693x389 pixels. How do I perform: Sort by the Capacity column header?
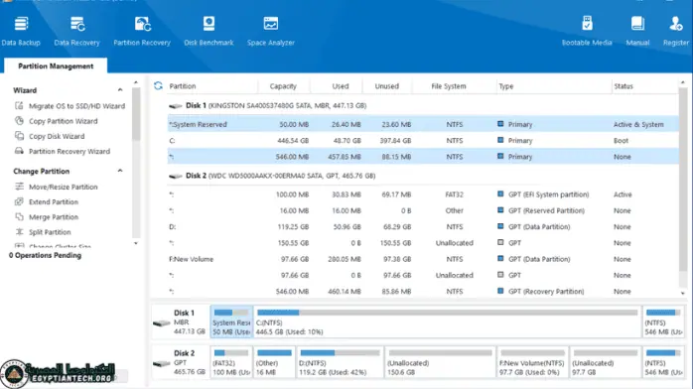click(x=283, y=86)
